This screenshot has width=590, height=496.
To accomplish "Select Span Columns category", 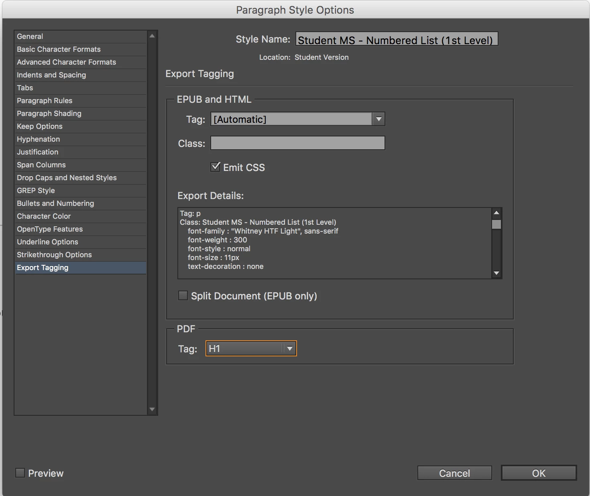I will click(81, 165).
